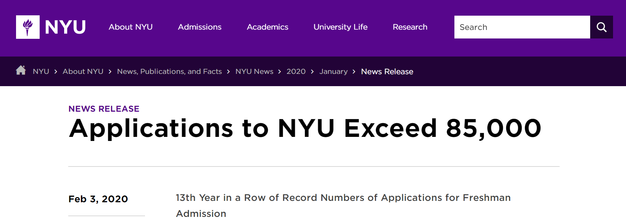
Task: Click the purple NEWS RELEASE category label
Action: (x=104, y=109)
